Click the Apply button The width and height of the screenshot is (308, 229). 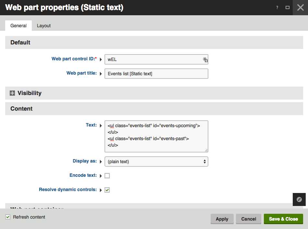(x=222, y=219)
